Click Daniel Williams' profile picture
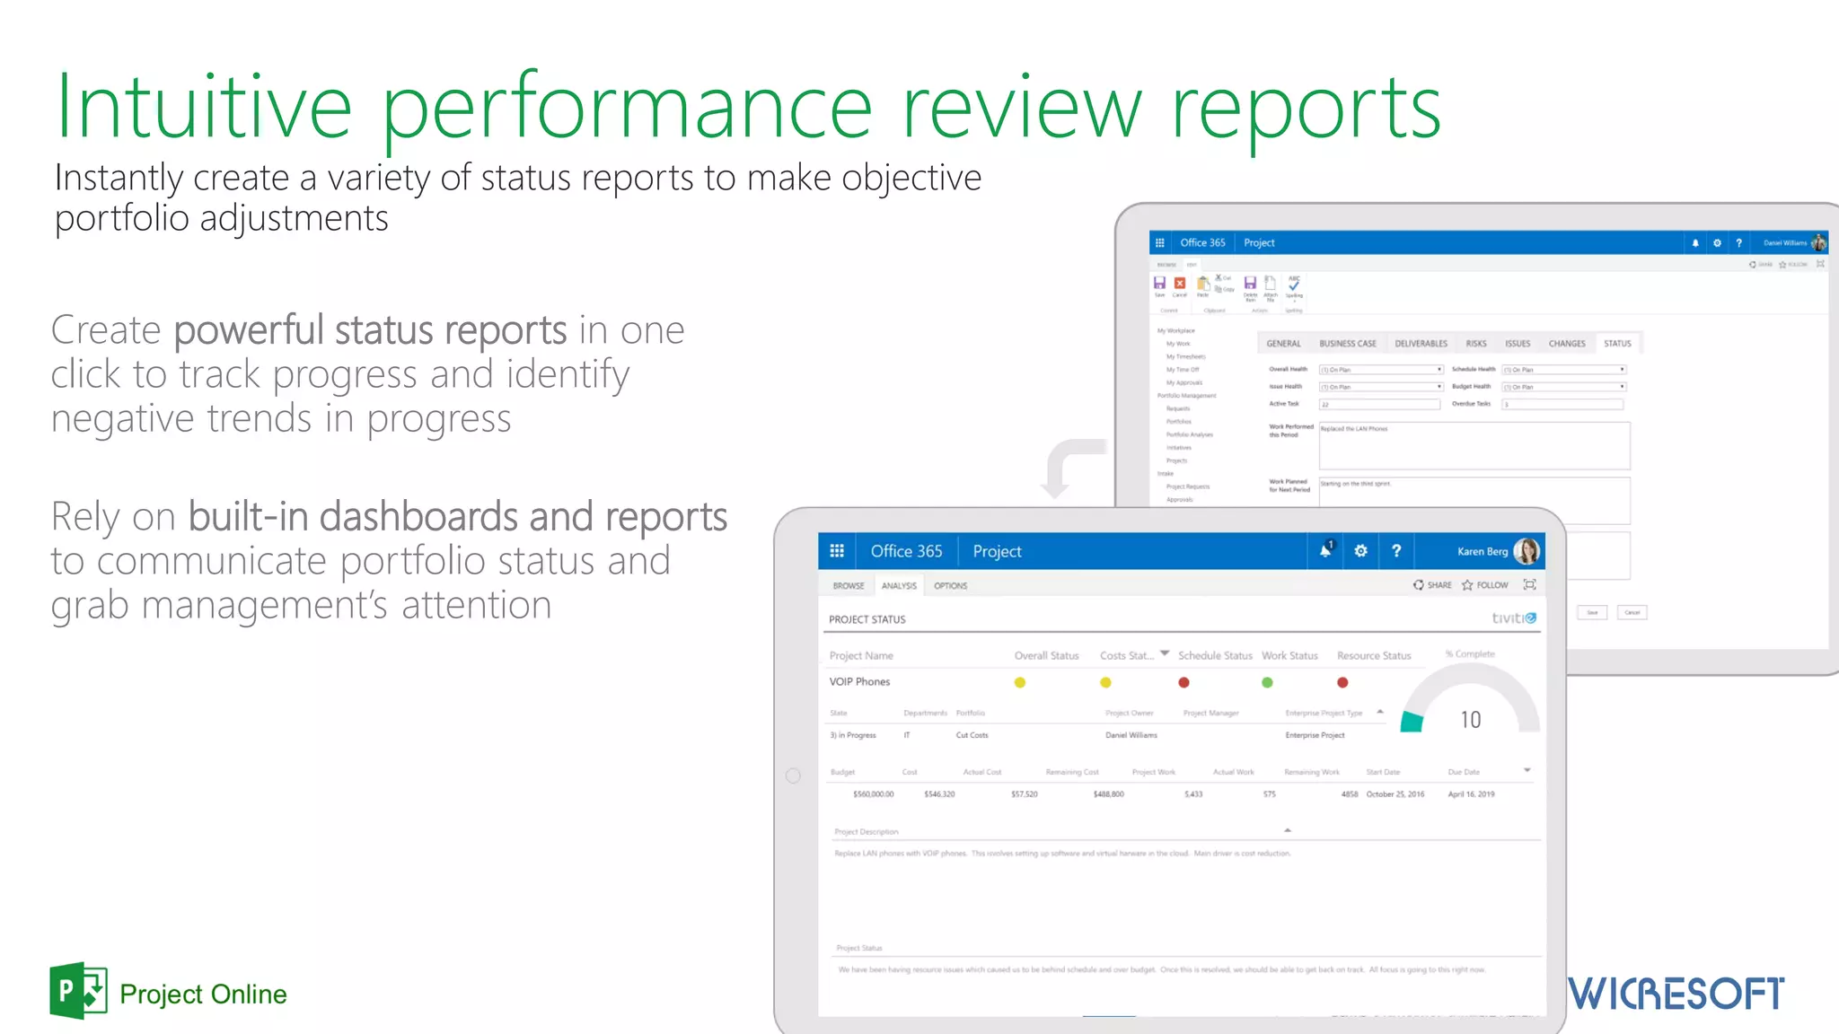Image resolution: width=1839 pixels, height=1034 pixels. tap(1819, 242)
